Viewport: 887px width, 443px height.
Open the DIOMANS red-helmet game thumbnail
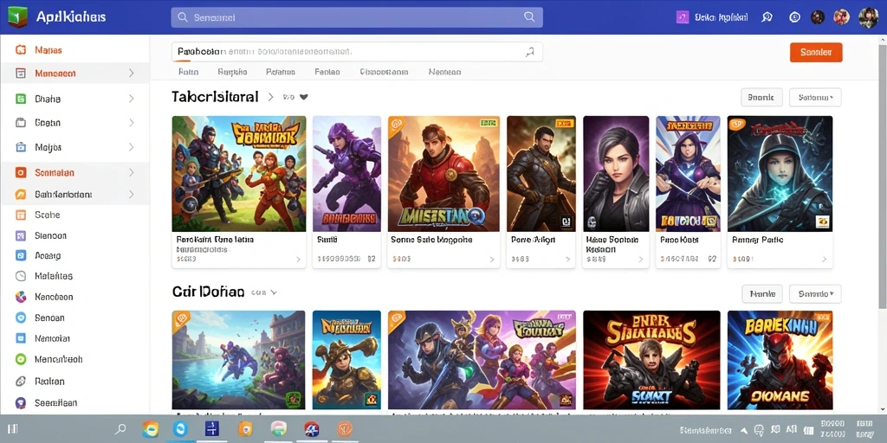pos(780,360)
